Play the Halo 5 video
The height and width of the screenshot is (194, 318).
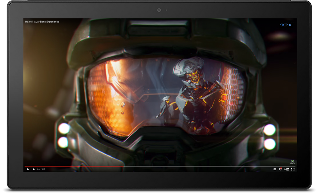(28, 169)
